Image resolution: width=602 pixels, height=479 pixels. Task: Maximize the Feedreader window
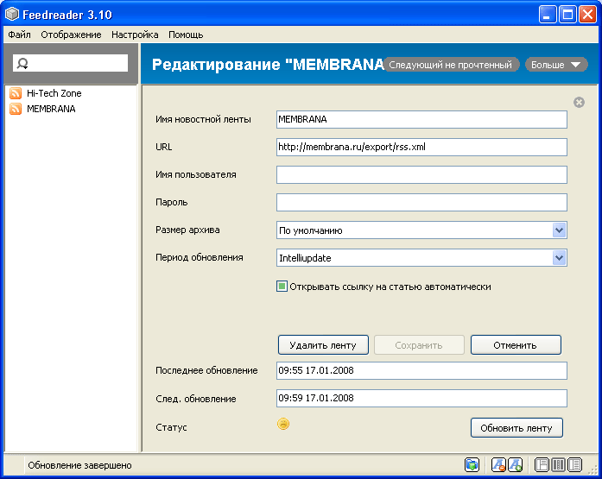pyautogui.click(x=567, y=15)
